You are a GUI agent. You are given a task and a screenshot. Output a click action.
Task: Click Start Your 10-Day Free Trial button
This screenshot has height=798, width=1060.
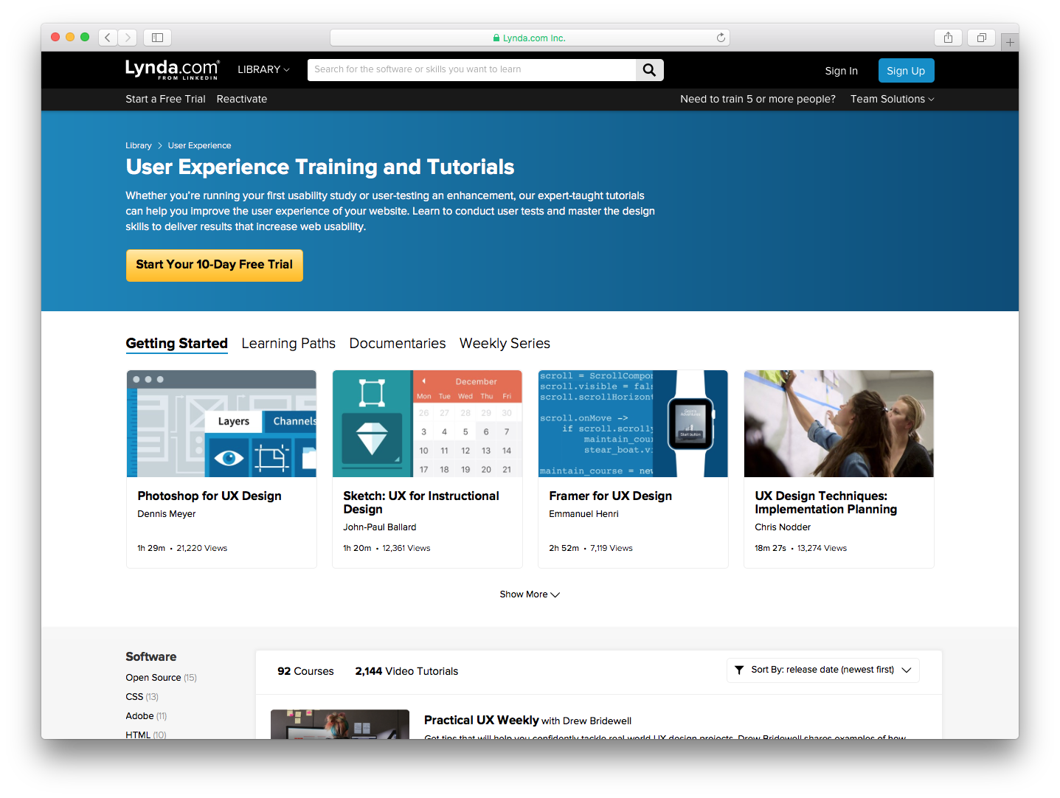215,265
